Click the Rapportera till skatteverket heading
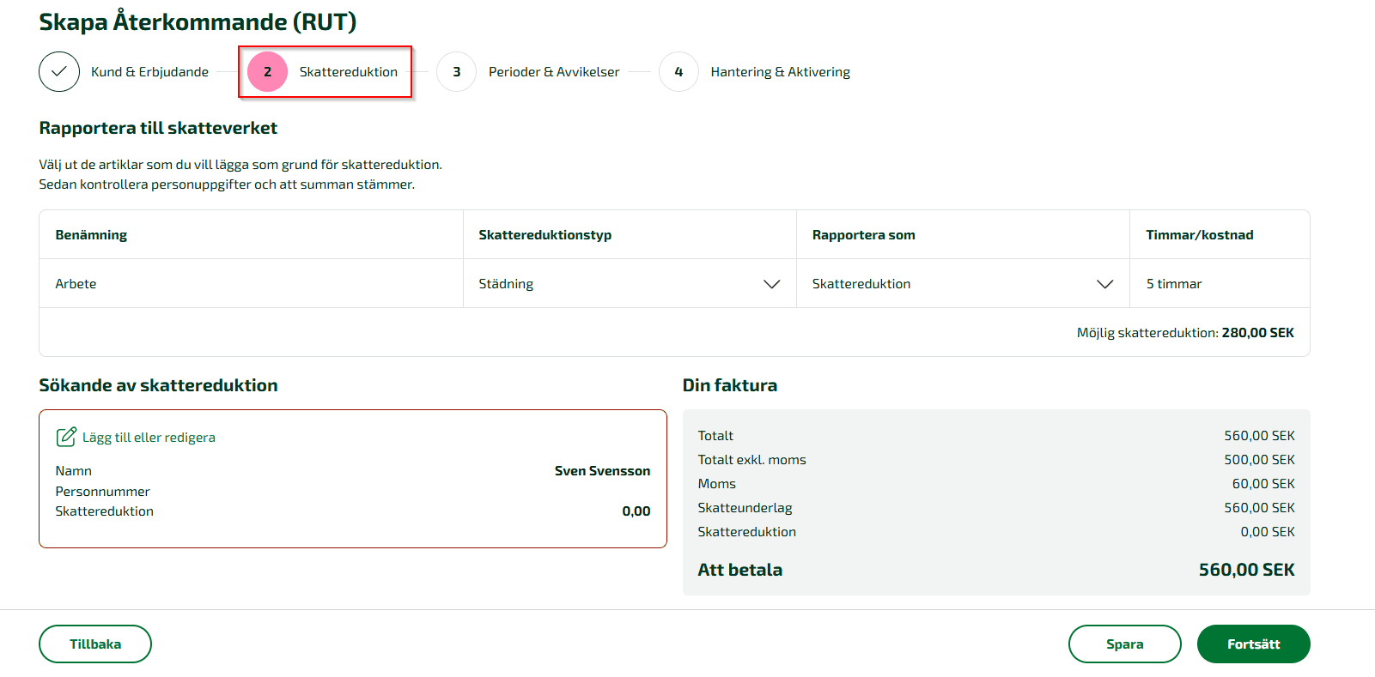 (x=158, y=128)
